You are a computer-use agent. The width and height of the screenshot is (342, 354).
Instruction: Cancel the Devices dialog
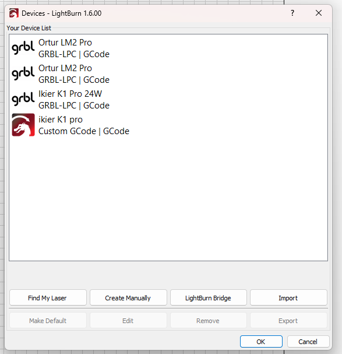click(x=308, y=342)
